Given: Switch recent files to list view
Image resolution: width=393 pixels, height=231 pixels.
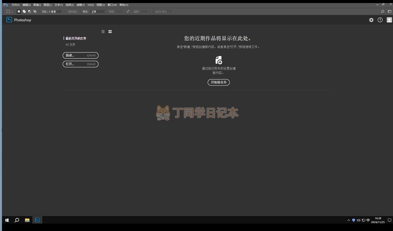Looking at the screenshot, I should [103, 32].
